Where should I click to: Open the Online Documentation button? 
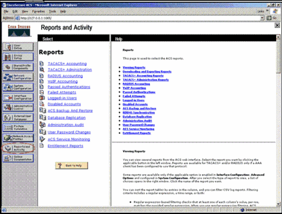coord(18,158)
